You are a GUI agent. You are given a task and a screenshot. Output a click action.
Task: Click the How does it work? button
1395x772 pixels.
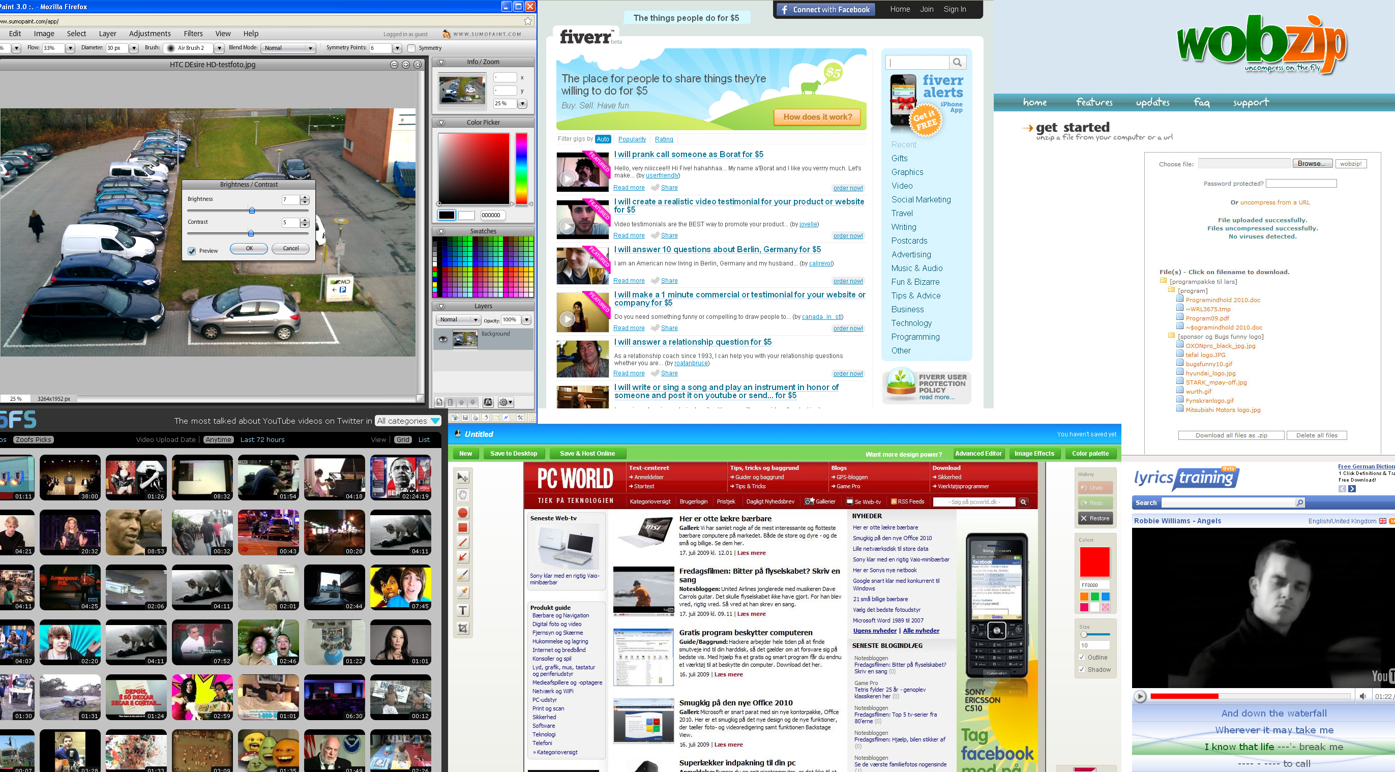click(817, 117)
